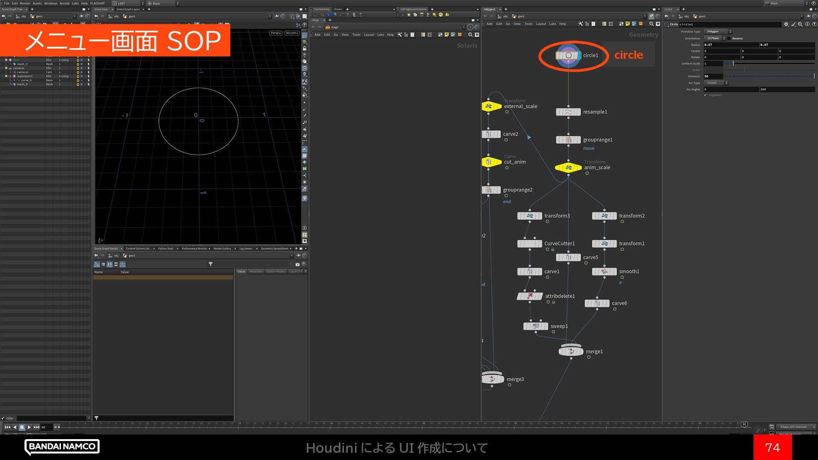
Task: Open the parameter gear settings menu
Action: point(786,24)
